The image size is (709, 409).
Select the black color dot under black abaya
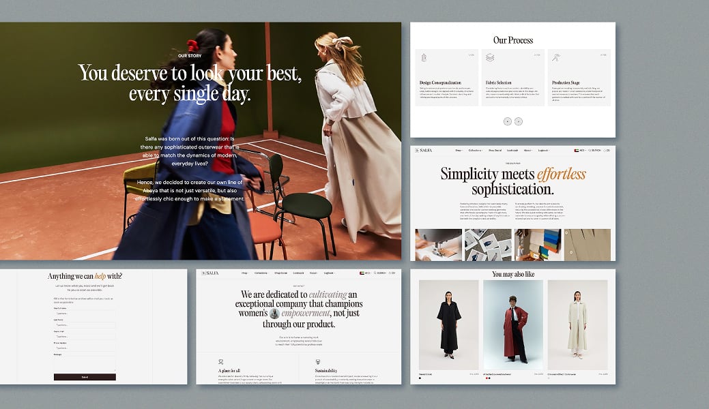click(420, 378)
